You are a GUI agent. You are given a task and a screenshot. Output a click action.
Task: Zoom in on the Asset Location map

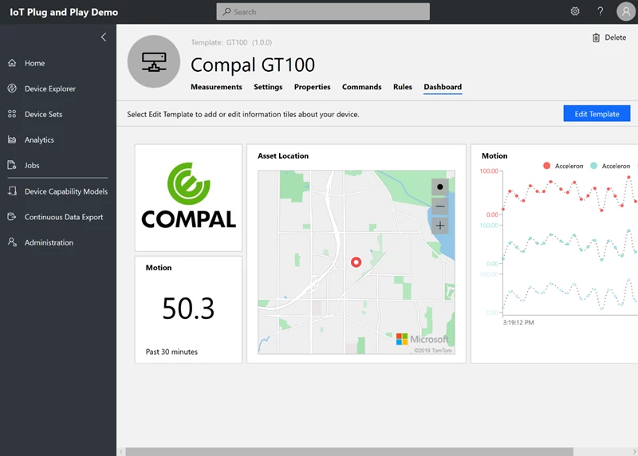coord(440,226)
